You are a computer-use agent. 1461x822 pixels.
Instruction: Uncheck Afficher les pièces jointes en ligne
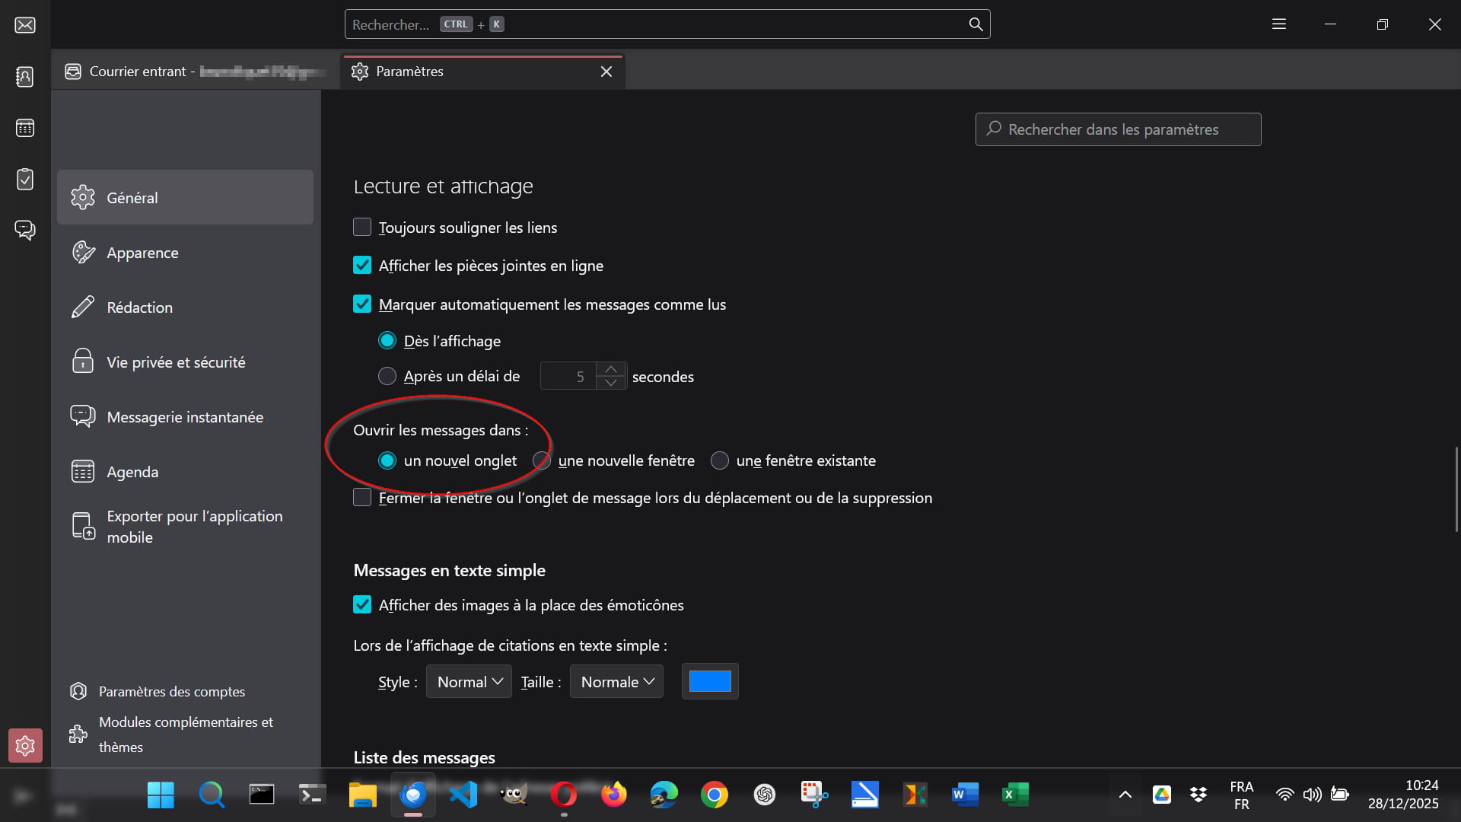362,266
